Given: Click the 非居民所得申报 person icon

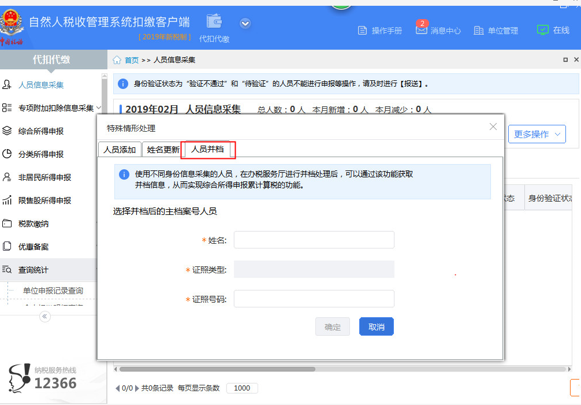Looking at the screenshot, I should 7,177.
